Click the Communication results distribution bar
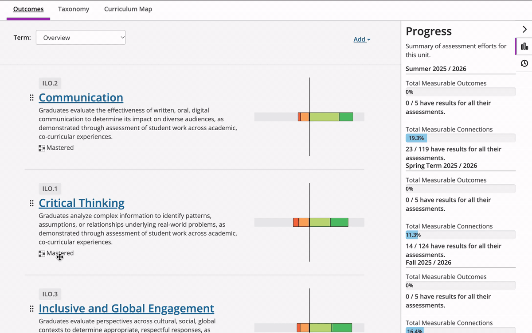The height and width of the screenshot is (333, 532). 309,117
